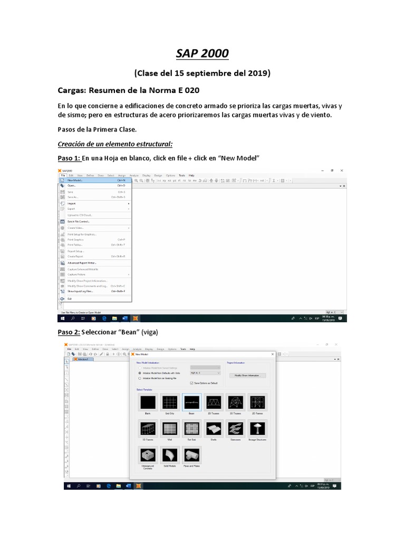This screenshot has width=405, height=541.
Task: Switch to the Window1 tab
Action: coord(82,359)
